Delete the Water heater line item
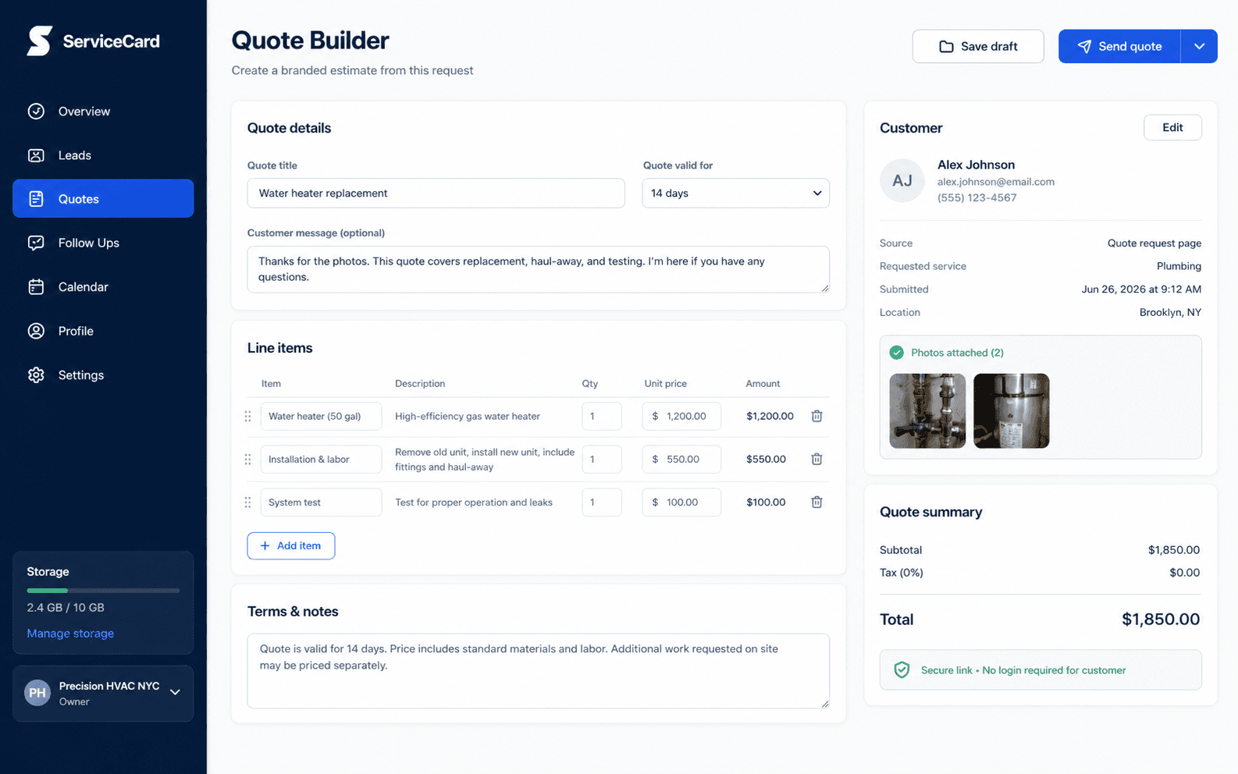The height and width of the screenshot is (774, 1238). coord(816,416)
